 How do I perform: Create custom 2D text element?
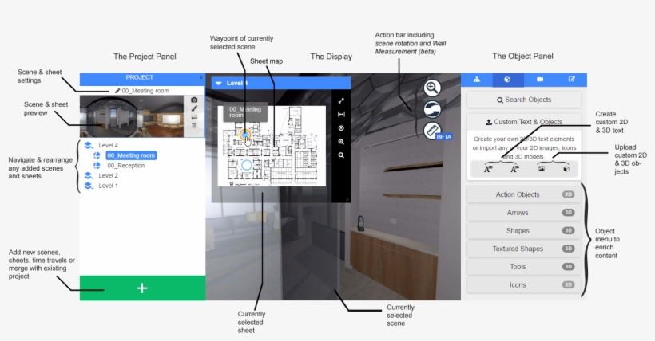(x=488, y=169)
